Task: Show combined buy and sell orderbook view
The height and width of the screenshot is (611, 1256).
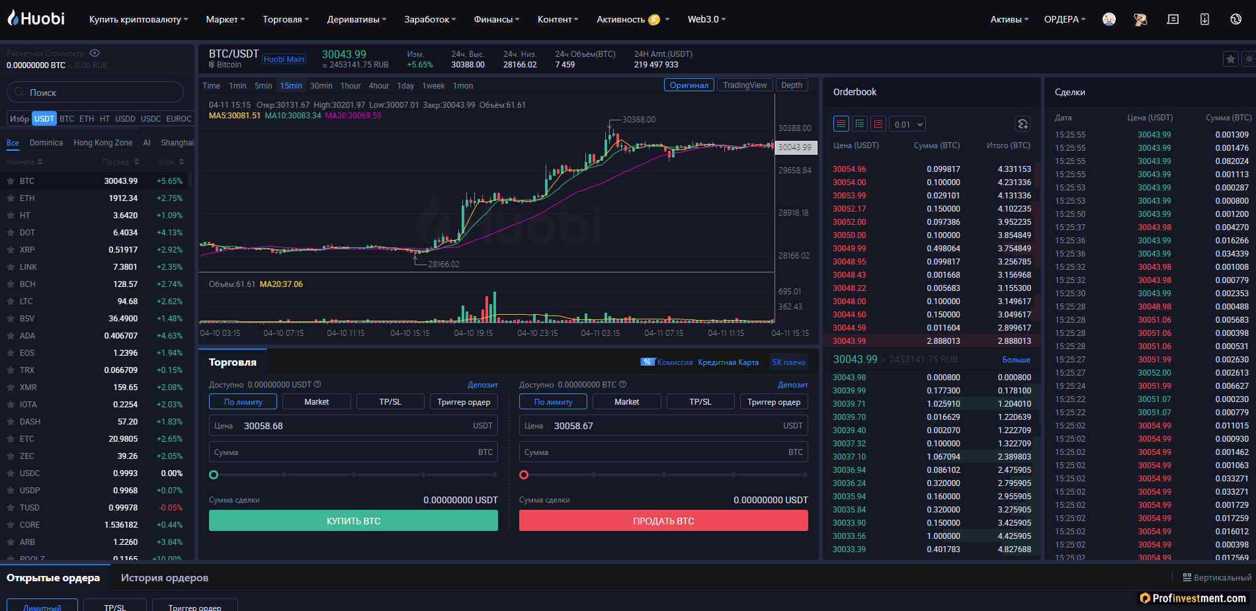Action: coord(841,124)
